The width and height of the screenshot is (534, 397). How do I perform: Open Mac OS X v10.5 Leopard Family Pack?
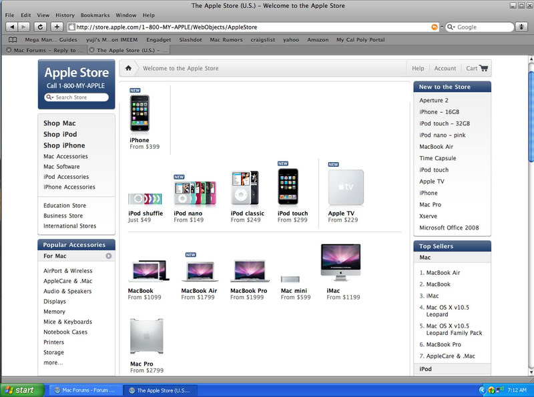point(454,329)
